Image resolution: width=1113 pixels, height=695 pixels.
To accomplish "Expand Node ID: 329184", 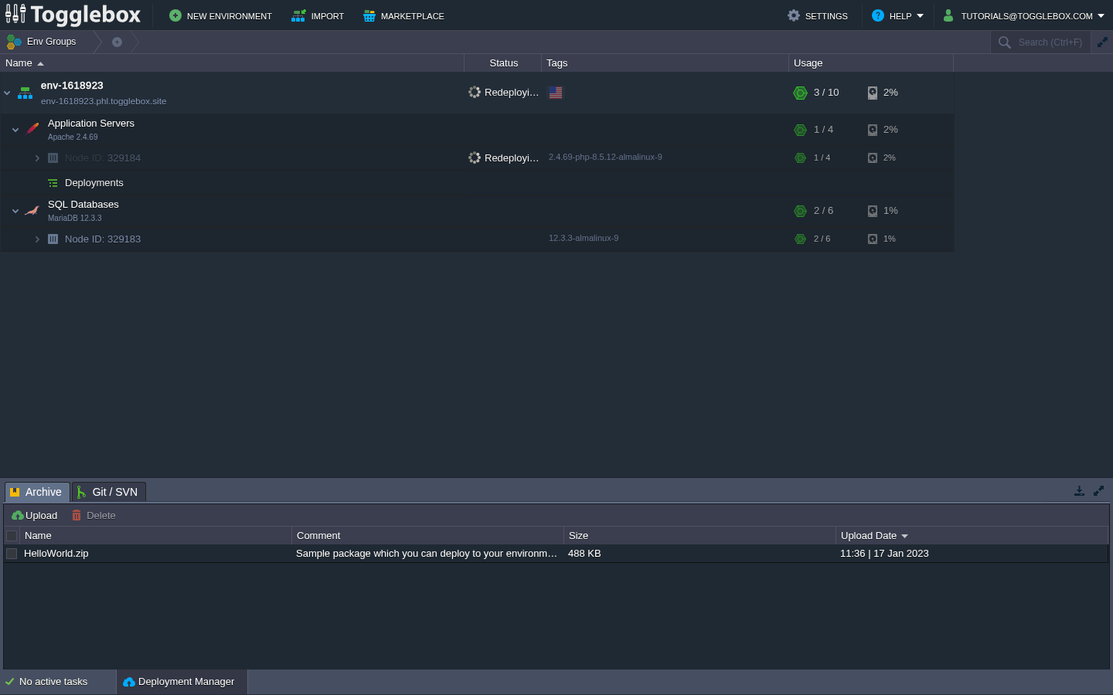I will point(37,158).
